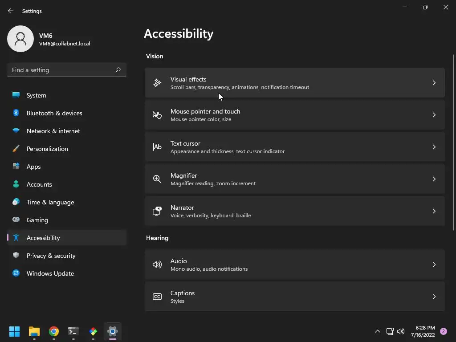Go to Windows Update in sidebar
Image resolution: width=456 pixels, height=342 pixels.
(x=50, y=273)
